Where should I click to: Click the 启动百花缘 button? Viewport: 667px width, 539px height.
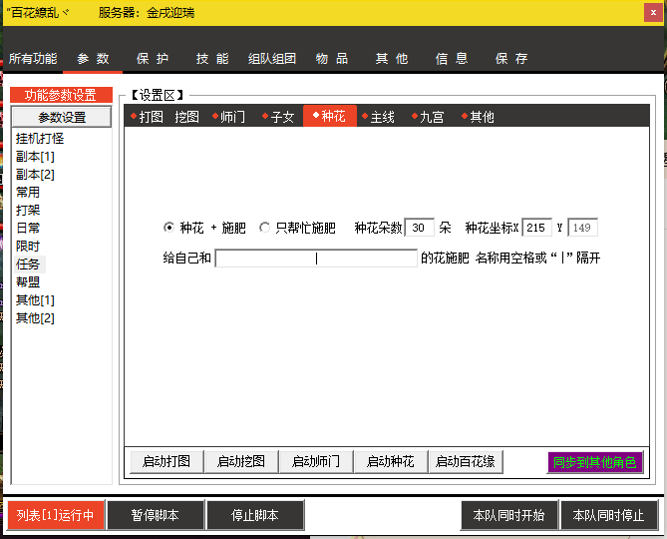[466, 461]
